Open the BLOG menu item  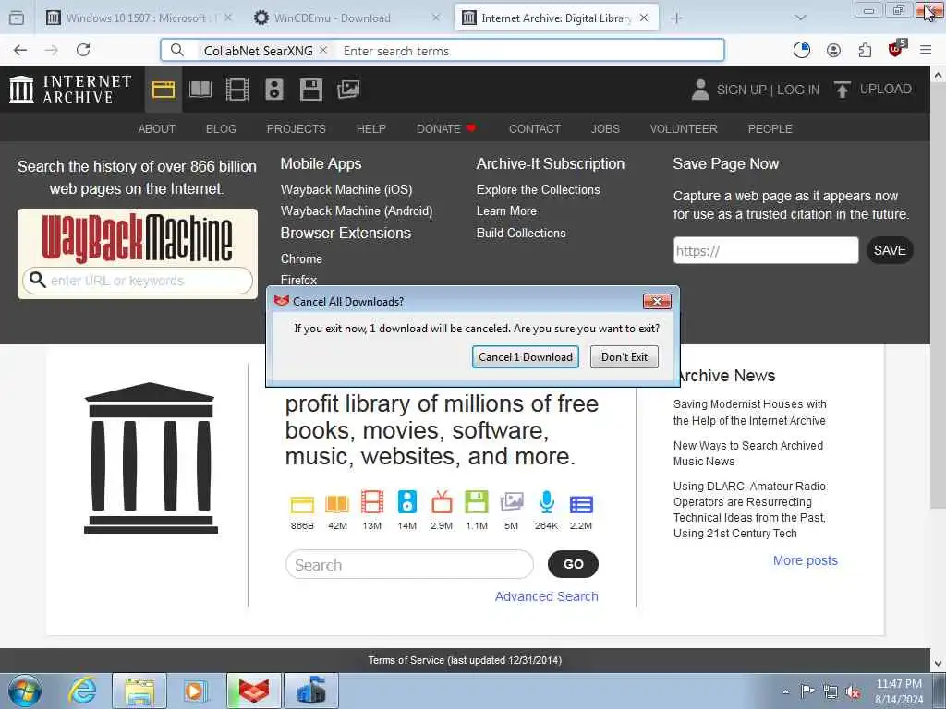221,128
